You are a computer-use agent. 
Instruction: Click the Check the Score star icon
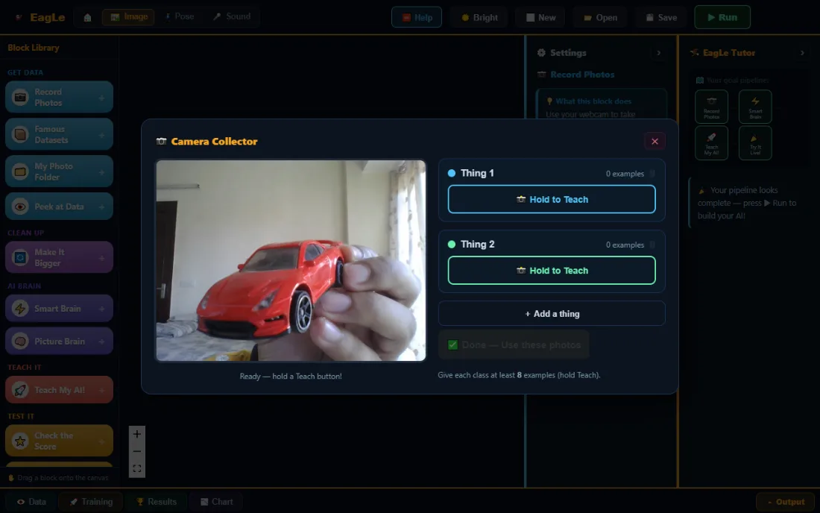20,441
